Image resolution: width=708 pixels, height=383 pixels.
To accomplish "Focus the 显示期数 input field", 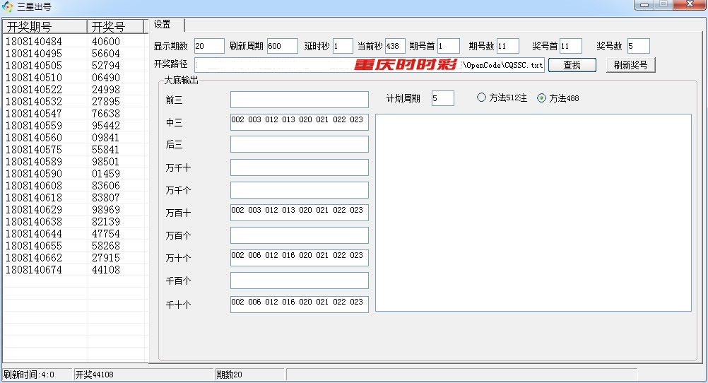I will (208, 46).
